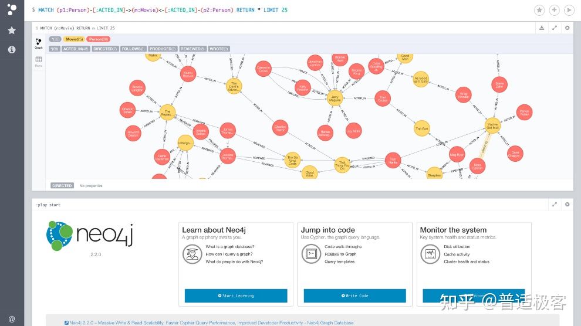Viewport: 581px width, 326px height.
Task: Select the FOLLOWS(2) relationship pill
Action: click(133, 49)
